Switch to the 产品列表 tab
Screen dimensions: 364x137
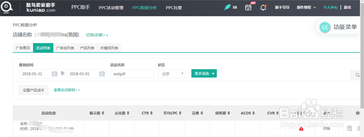click(x=87, y=48)
